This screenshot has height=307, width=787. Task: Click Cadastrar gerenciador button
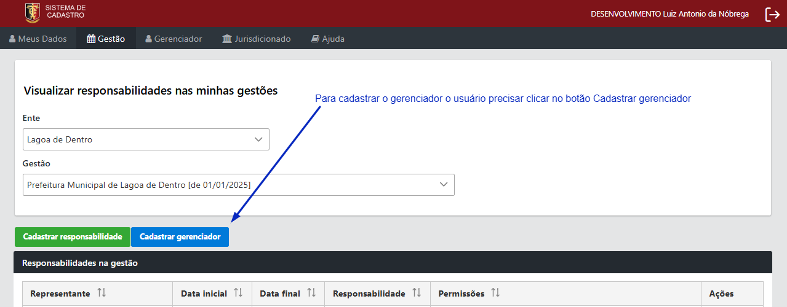pyautogui.click(x=180, y=237)
